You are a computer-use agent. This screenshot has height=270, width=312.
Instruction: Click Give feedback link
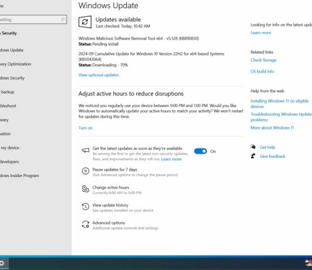click(x=272, y=156)
